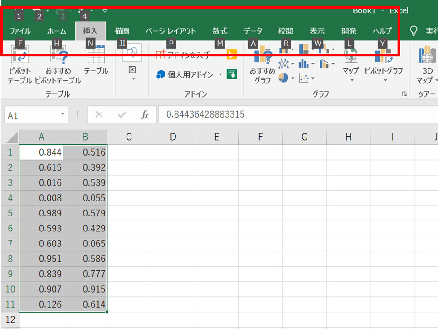
Task: Insert a statistic histogram chart
Action: [x=304, y=64]
